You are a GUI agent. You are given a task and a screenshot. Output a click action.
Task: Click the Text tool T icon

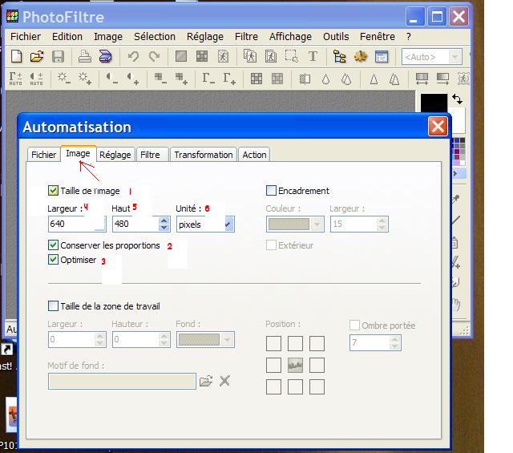313,56
